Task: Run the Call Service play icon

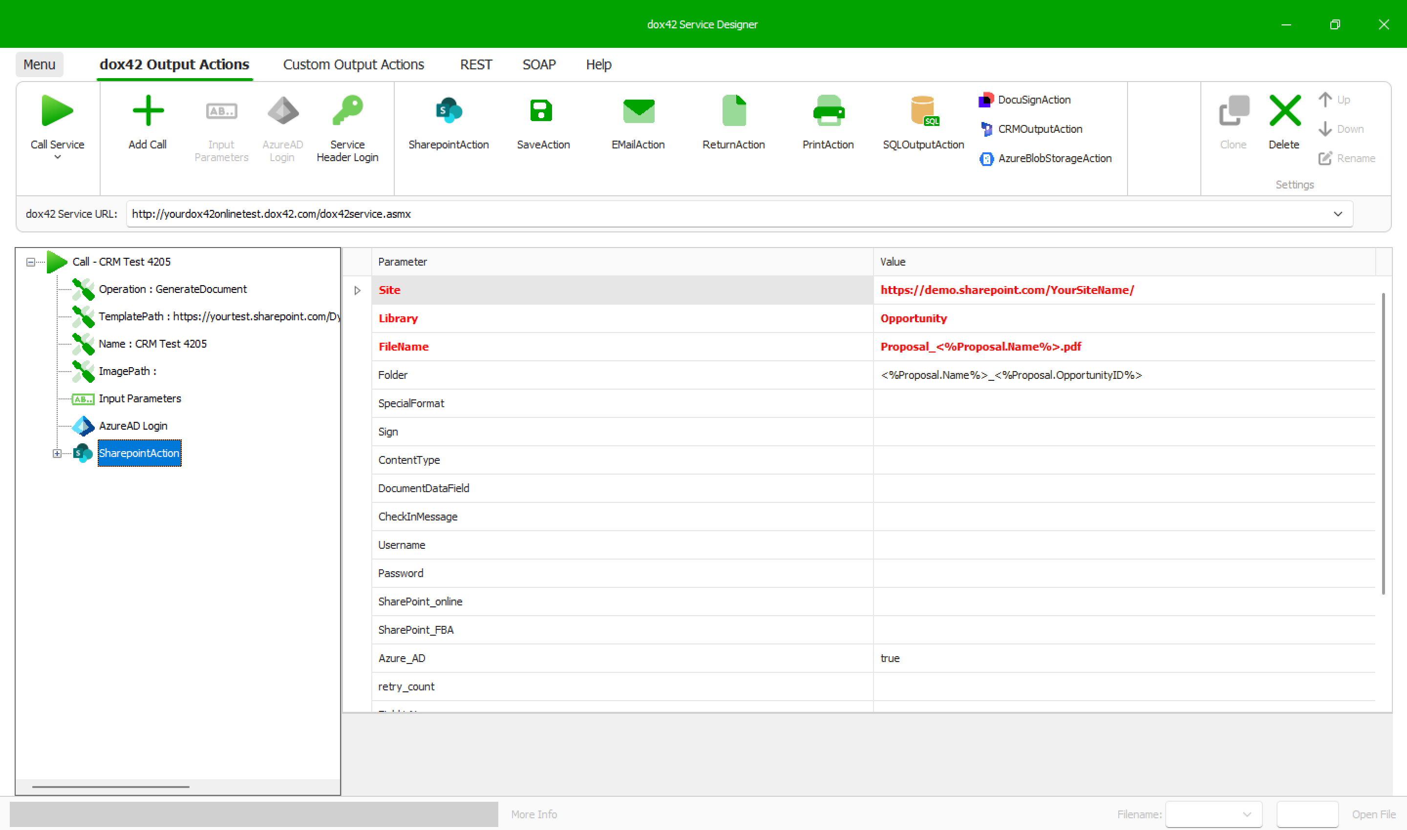Action: tap(57, 110)
